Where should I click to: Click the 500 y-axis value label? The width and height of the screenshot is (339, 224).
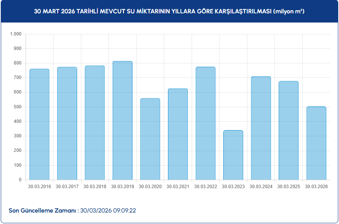tap(18, 107)
